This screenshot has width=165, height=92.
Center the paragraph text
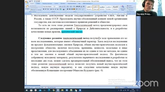[x=70, y=9]
